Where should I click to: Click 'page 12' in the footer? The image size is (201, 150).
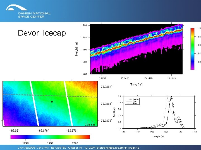coord(134,148)
